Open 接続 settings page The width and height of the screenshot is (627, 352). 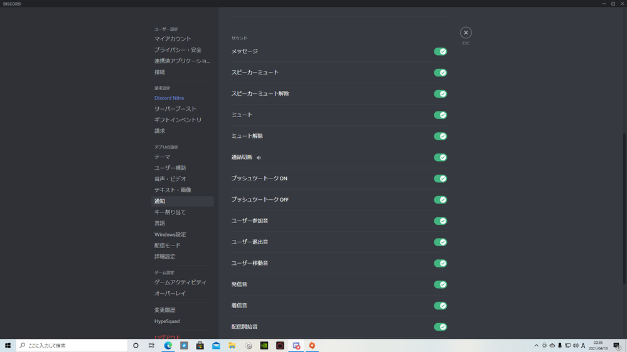[x=183, y=72]
